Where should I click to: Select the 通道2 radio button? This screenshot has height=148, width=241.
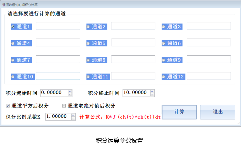88,27
